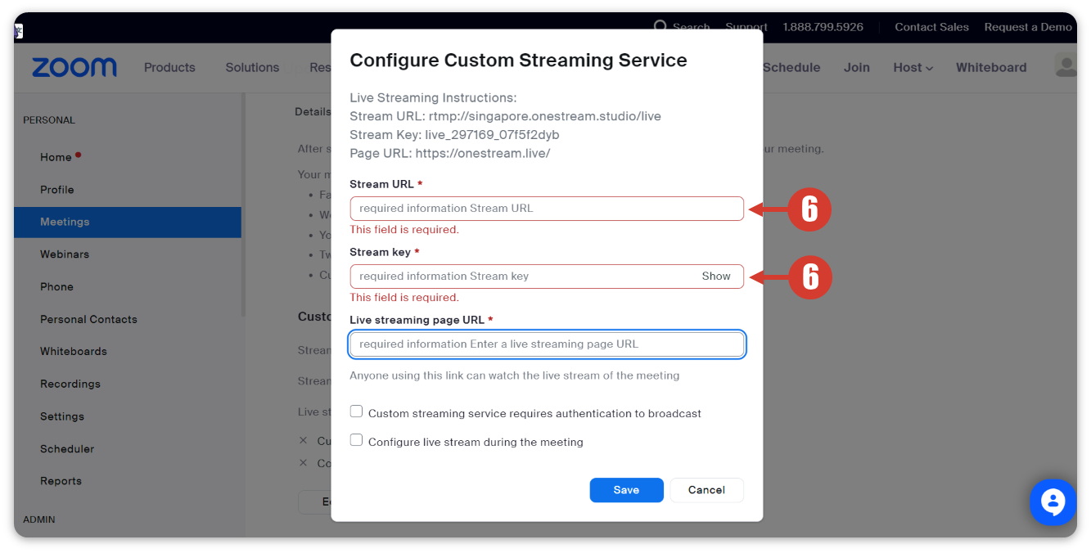Cancel the streaming service dialog
The image size is (1091, 553).
(706, 490)
